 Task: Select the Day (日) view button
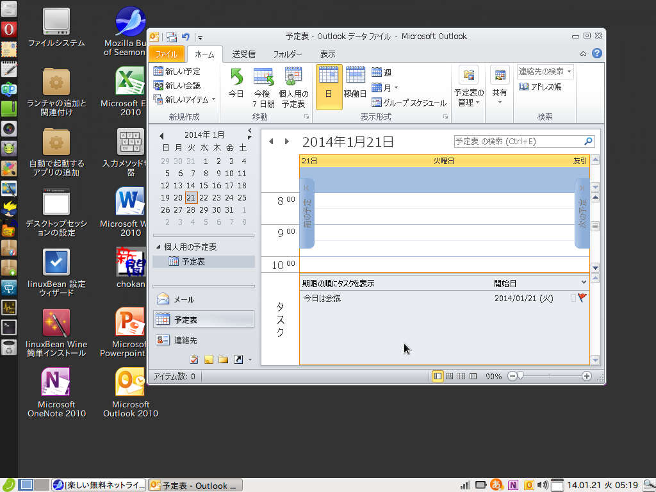(x=329, y=86)
